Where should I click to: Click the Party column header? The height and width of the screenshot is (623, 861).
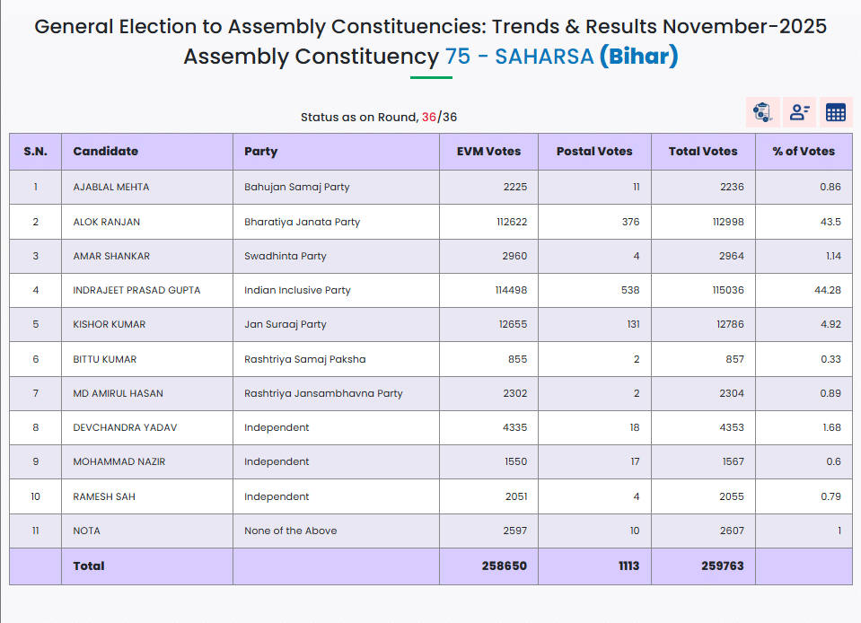261,152
